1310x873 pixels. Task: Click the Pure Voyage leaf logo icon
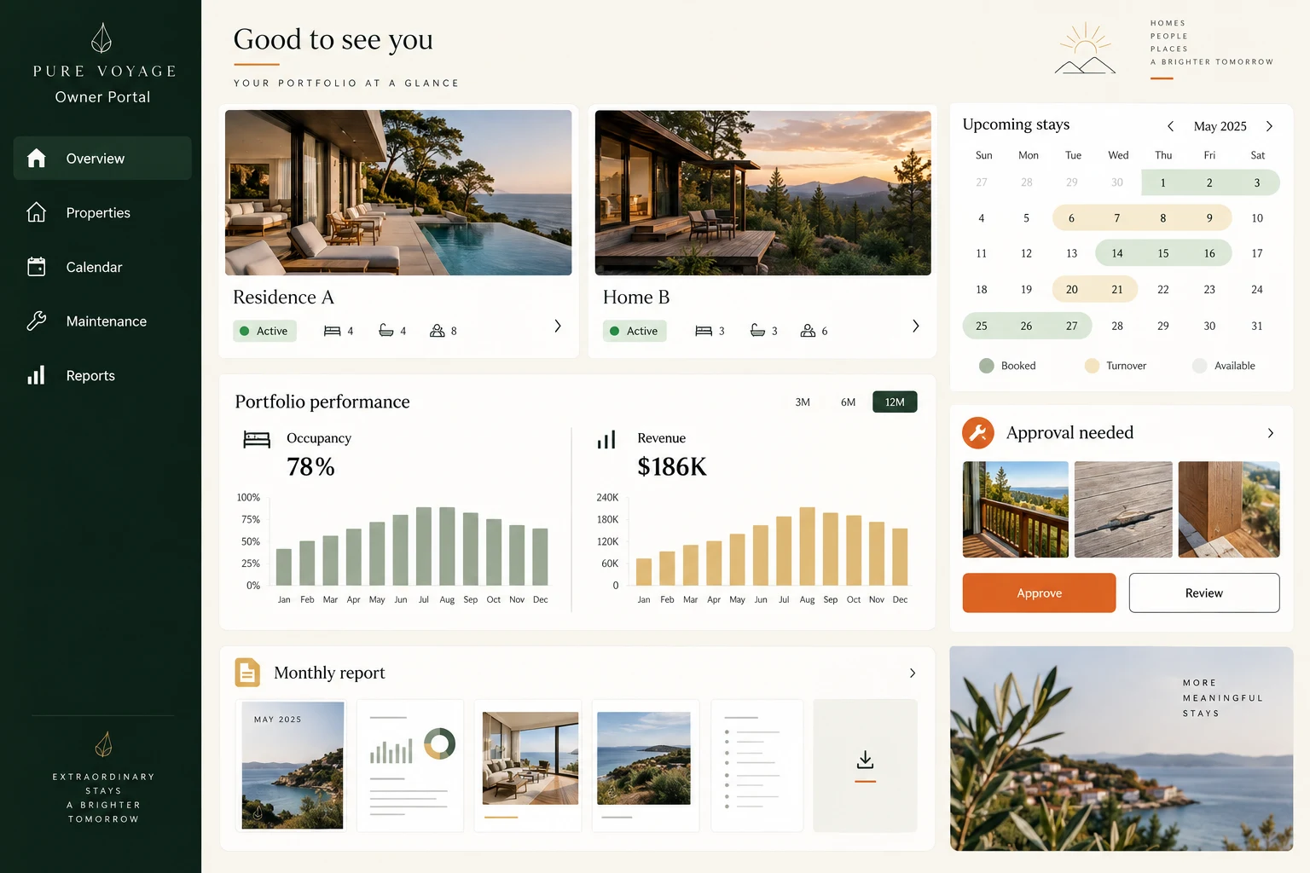pos(101,38)
